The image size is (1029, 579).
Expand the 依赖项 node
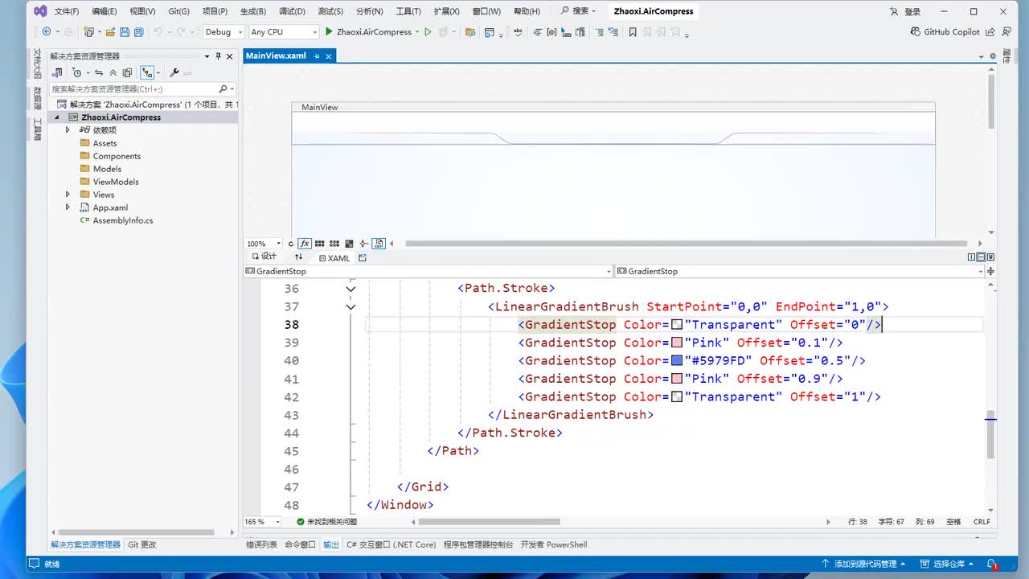click(x=68, y=130)
